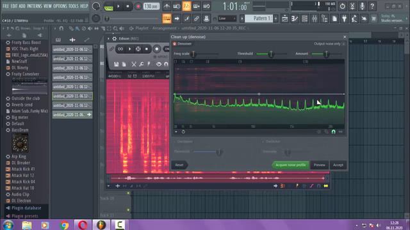The image size is (410, 230).
Task: Click the plus button next to Pattern 1
Action: (275, 19)
